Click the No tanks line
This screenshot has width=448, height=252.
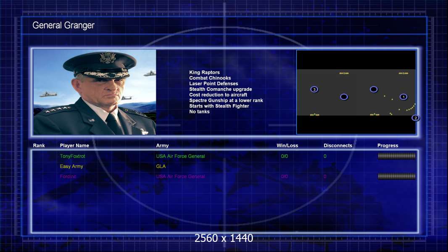click(199, 112)
